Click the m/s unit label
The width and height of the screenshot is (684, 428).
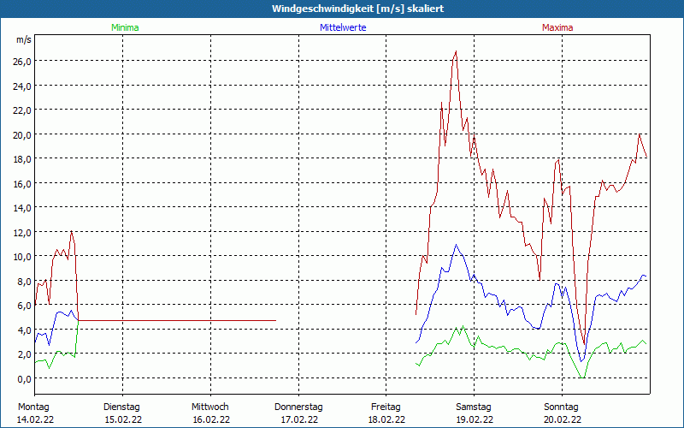pyautogui.click(x=24, y=40)
